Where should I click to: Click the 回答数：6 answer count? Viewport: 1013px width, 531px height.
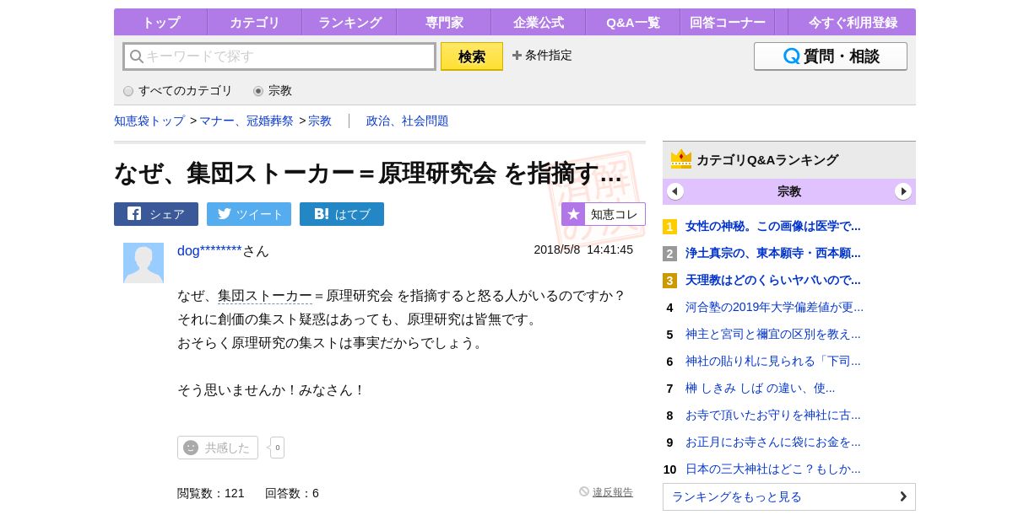[292, 493]
